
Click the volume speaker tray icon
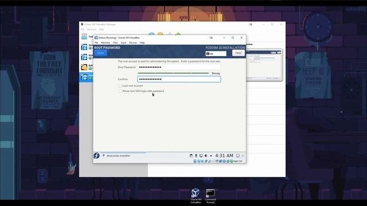[206, 156]
